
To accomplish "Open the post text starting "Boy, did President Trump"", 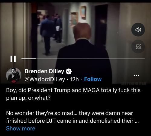I will tap(73, 94).
